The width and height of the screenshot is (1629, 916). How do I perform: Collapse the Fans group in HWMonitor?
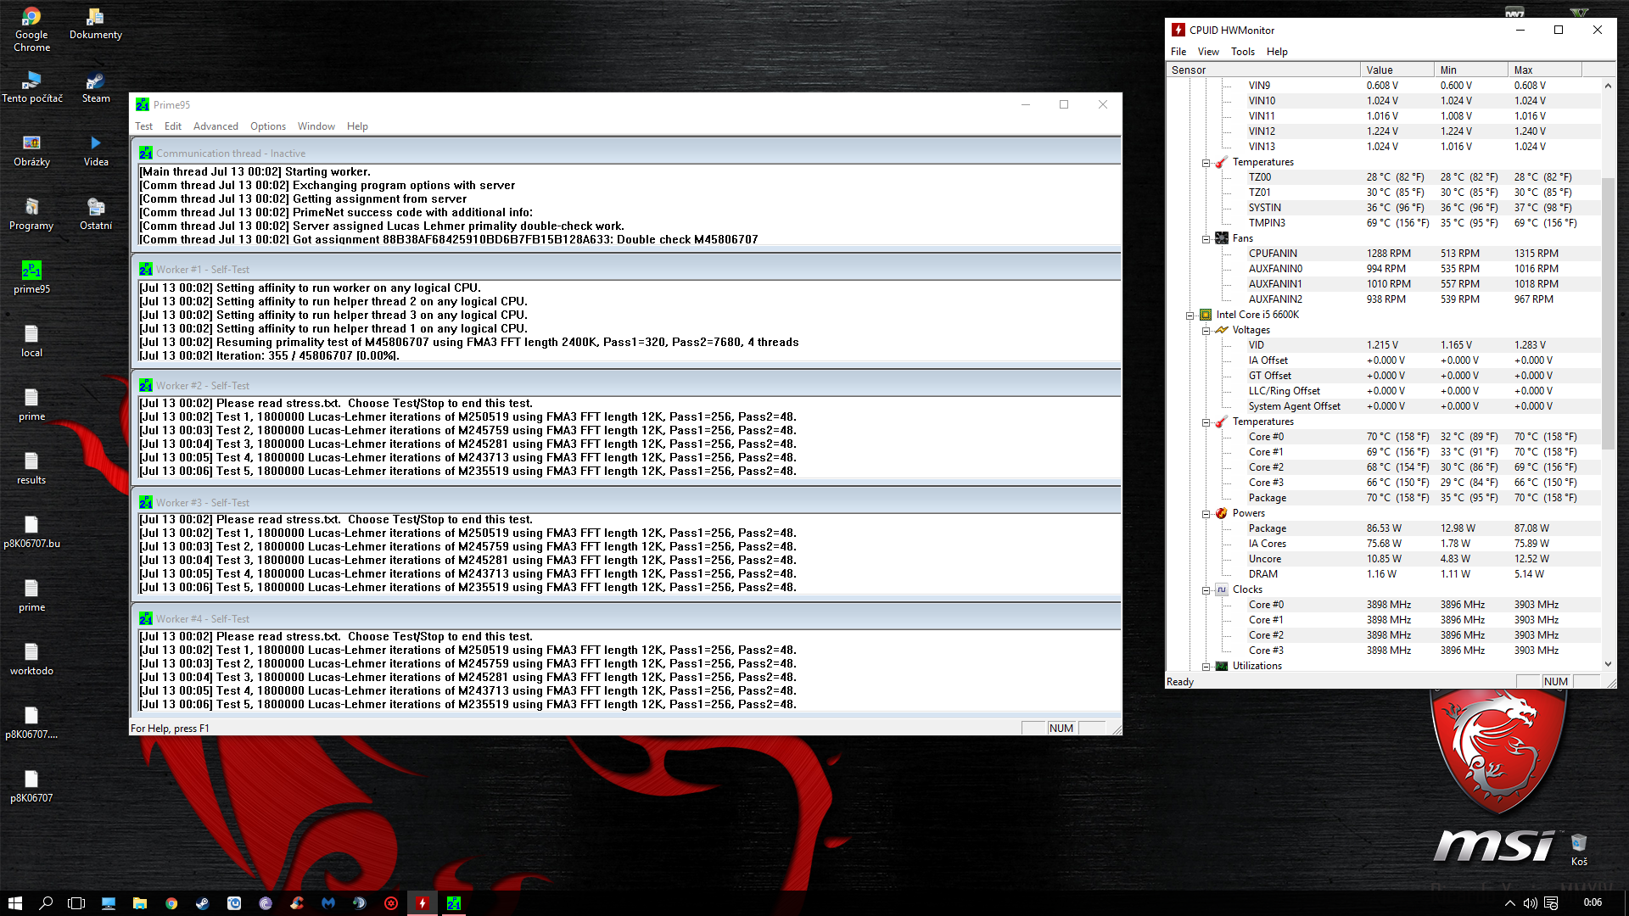pos(1206,238)
